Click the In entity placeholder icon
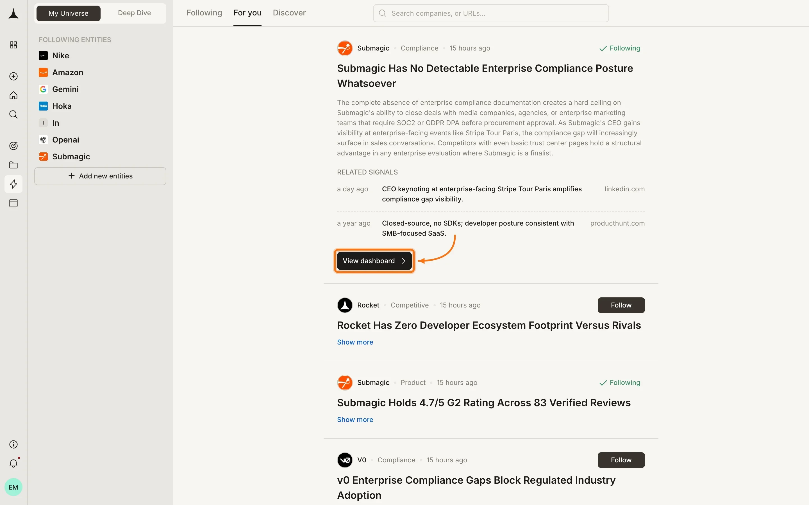This screenshot has height=505, width=809. [43, 123]
